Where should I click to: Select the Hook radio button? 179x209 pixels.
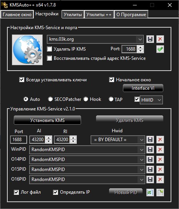86,99
